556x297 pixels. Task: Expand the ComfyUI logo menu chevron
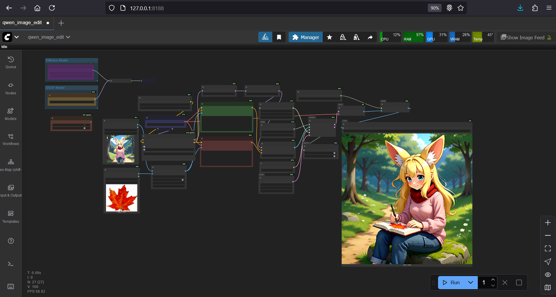click(x=16, y=37)
